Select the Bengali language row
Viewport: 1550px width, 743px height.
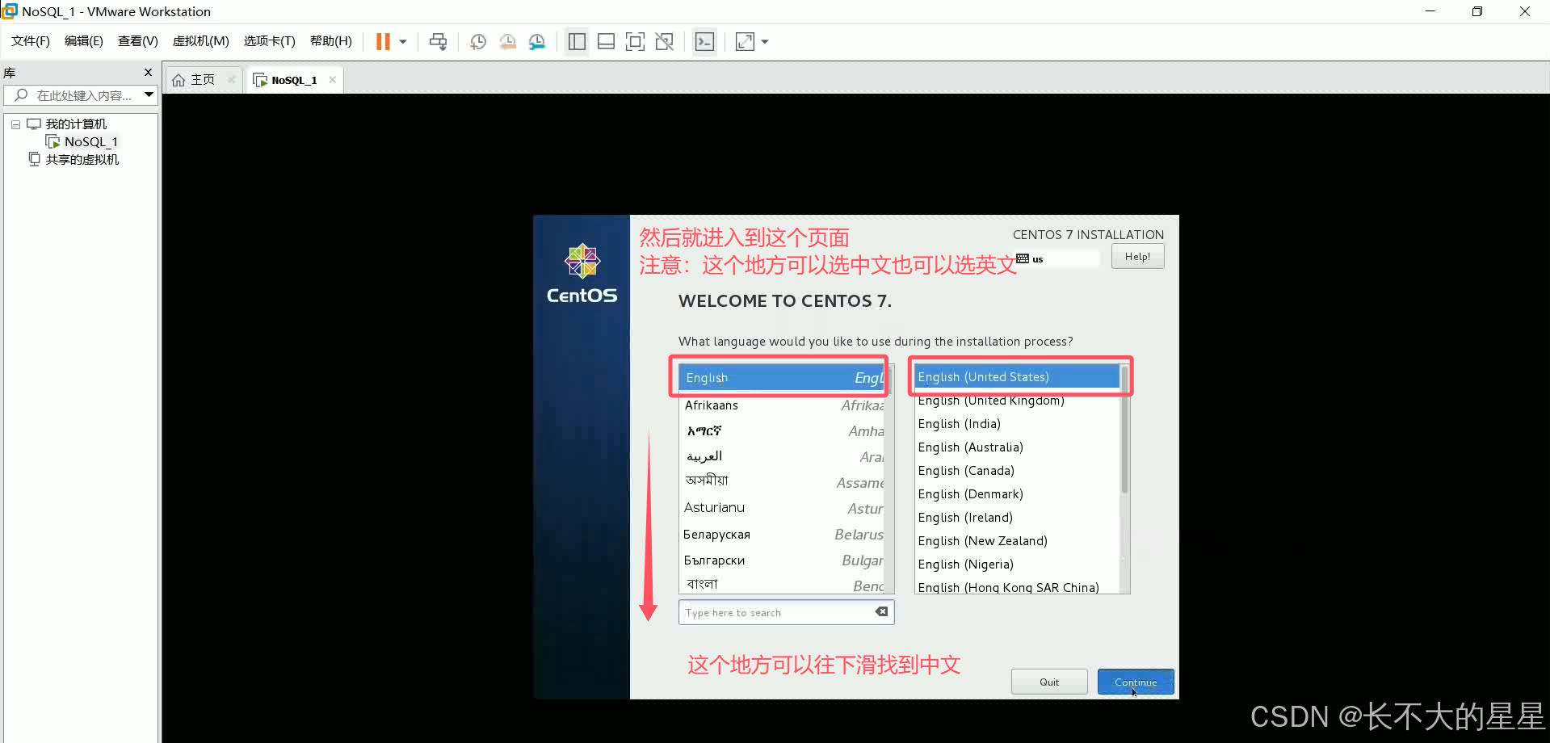click(x=782, y=584)
